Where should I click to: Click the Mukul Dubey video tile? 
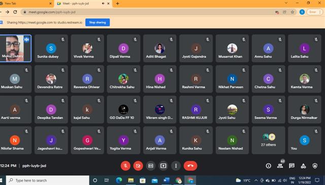(15, 48)
